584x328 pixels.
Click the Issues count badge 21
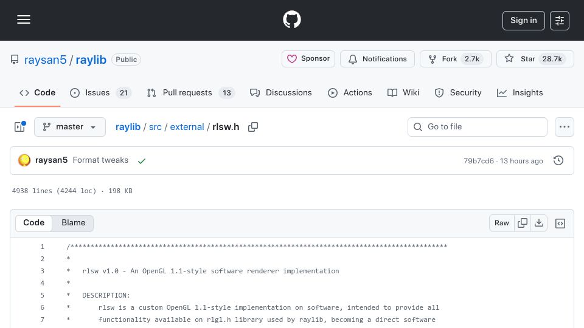coord(123,93)
